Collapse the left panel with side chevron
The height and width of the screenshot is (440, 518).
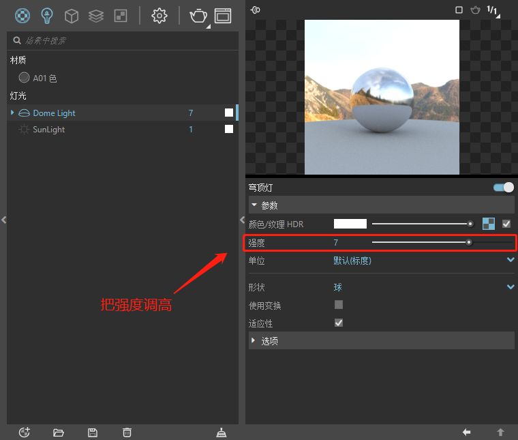pyautogui.click(x=3, y=220)
